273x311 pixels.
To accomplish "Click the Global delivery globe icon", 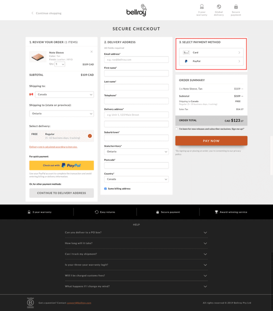I will 219,6.
